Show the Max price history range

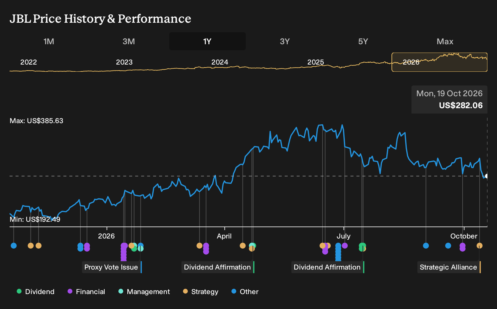(445, 42)
